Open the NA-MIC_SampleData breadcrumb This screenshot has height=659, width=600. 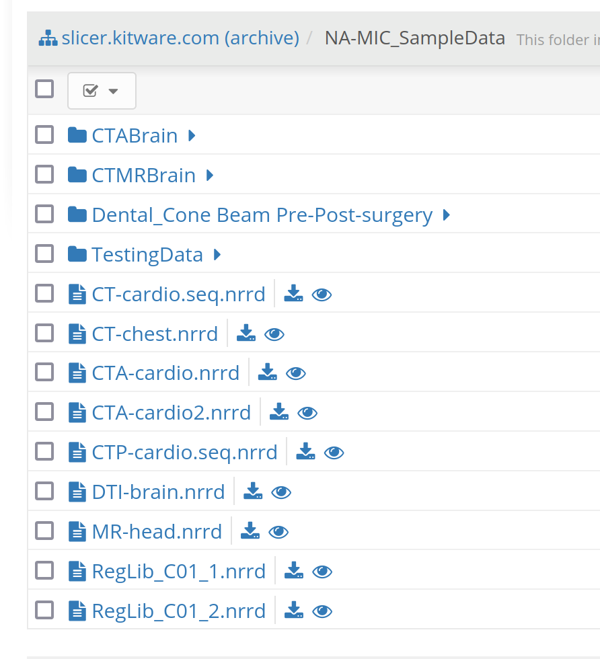pos(414,38)
